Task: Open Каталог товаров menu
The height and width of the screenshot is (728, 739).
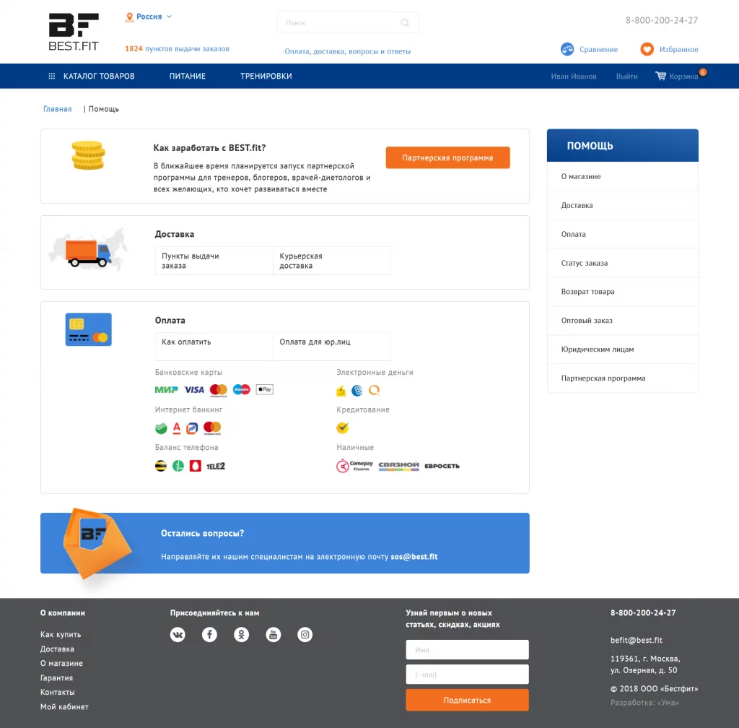Action: coord(99,76)
